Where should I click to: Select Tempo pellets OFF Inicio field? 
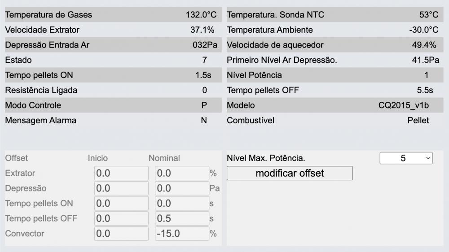[x=121, y=218]
